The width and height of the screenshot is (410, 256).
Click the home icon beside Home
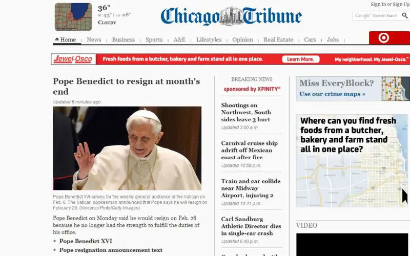click(x=57, y=39)
